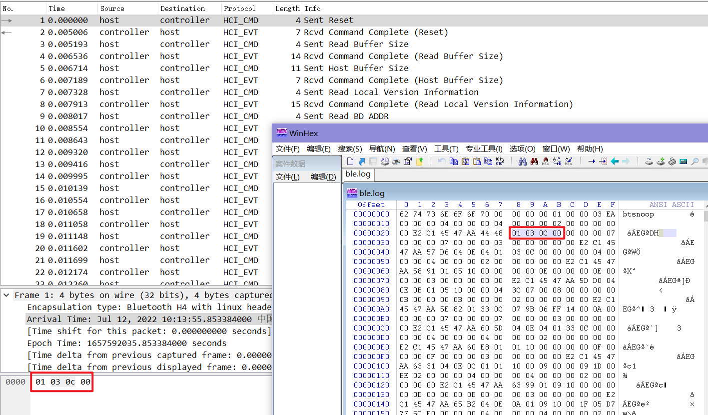The height and width of the screenshot is (415, 708).
Task: Select the Epoch Time detail line
Action: (x=127, y=343)
